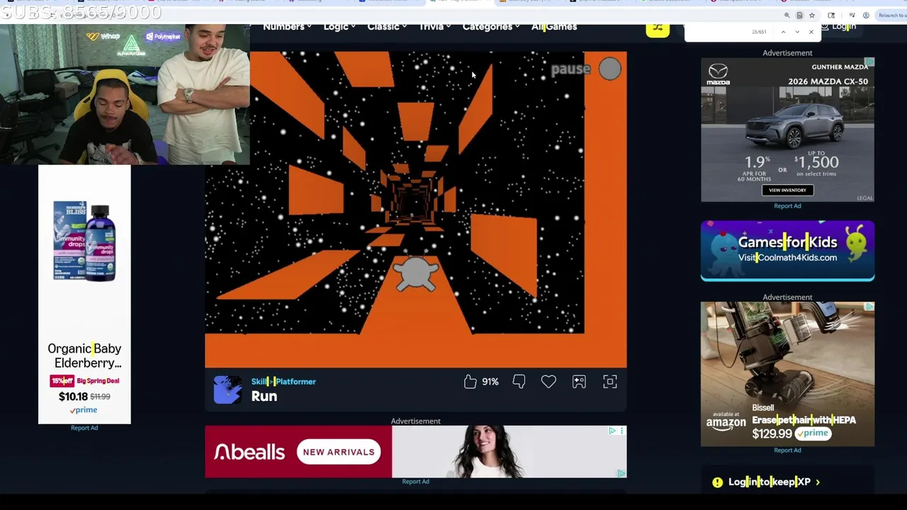Go to previous find-in-page match

(x=783, y=32)
